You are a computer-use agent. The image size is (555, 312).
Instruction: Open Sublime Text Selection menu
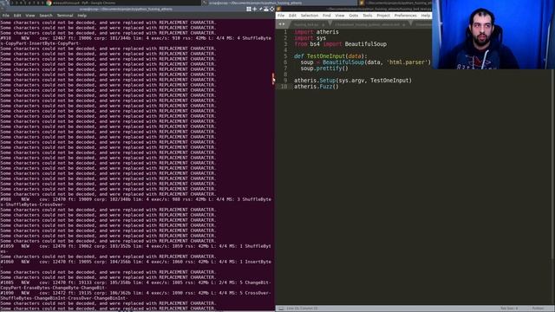(310, 16)
